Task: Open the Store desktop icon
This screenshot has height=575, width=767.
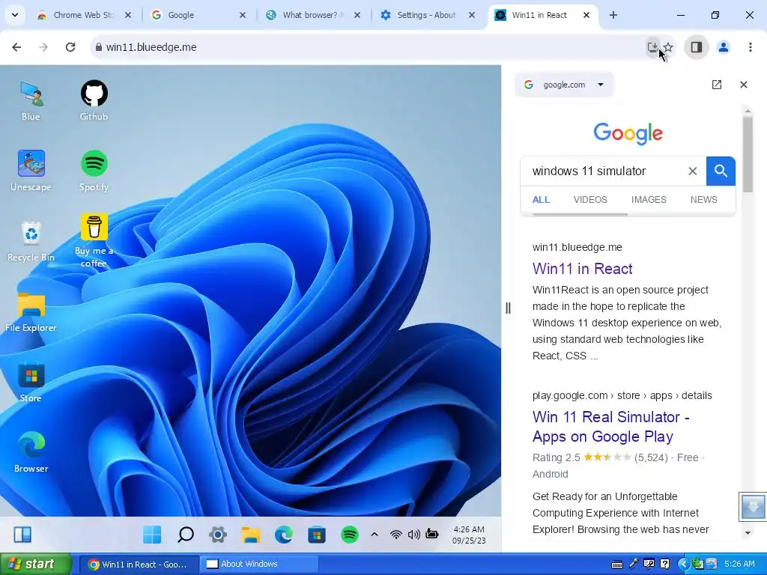Action: point(31,383)
